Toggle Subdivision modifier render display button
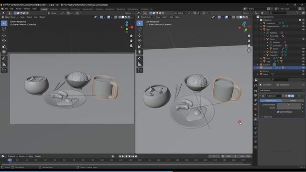Viewport: 306px width, 172px height. [292, 96]
